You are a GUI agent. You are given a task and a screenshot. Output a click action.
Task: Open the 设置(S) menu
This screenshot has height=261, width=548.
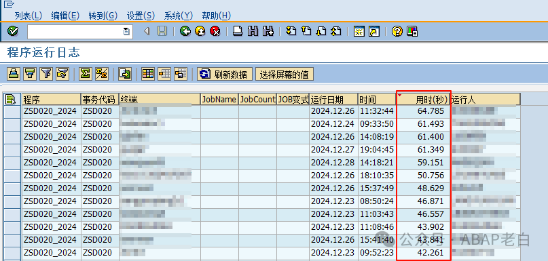click(141, 16)
